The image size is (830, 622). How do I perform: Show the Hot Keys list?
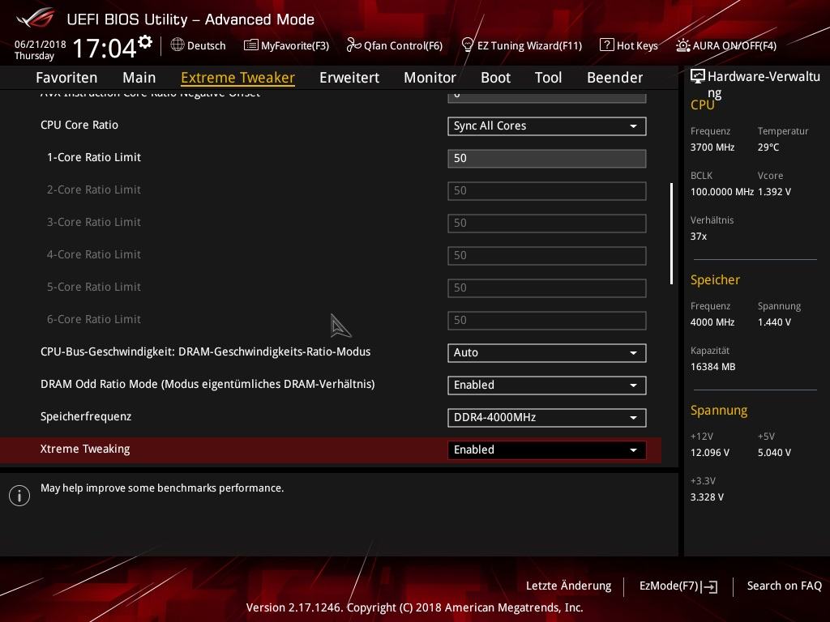click(x=629, y=45)
